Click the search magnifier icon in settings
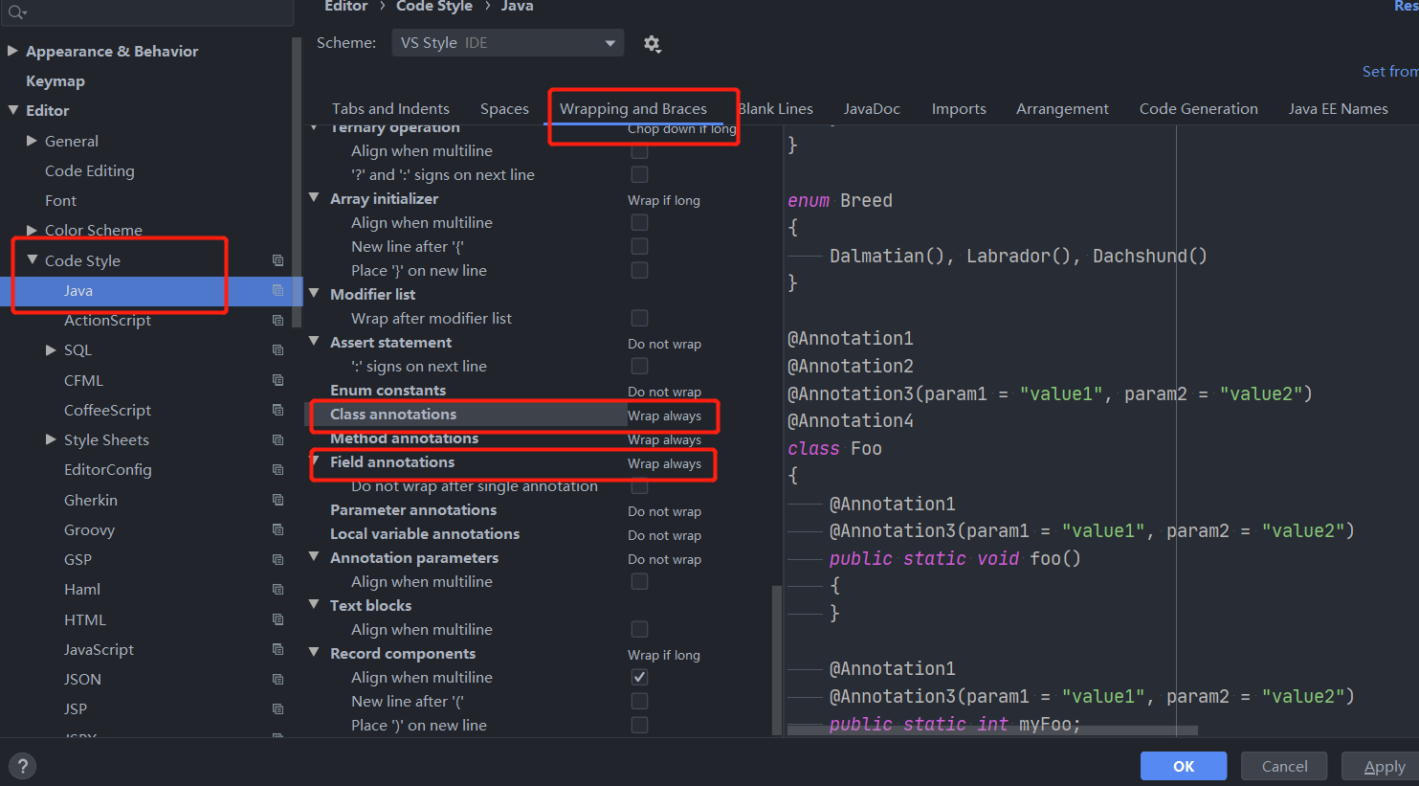This screenshot has height=786, width=1419. [x=15, y=11]
